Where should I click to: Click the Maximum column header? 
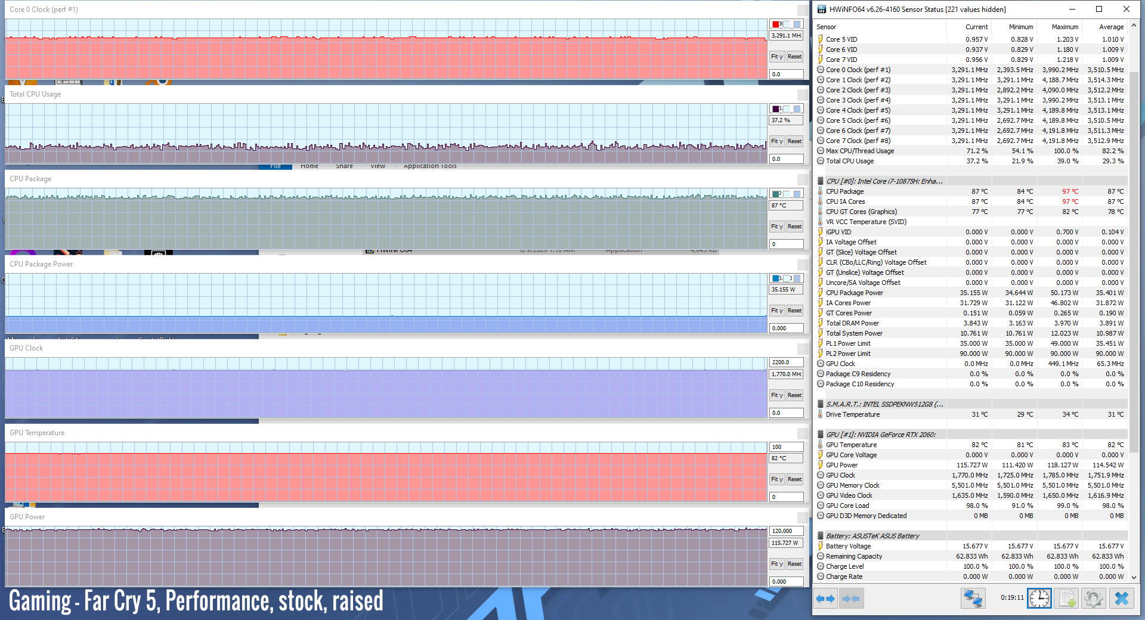click(1065, 27)
